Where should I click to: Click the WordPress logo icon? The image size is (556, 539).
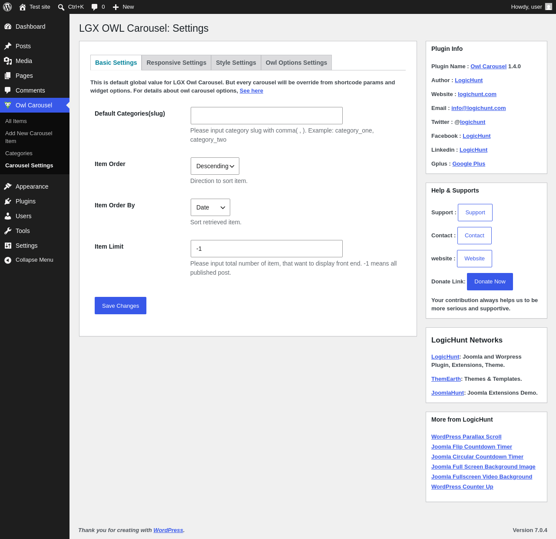(7, 7)
